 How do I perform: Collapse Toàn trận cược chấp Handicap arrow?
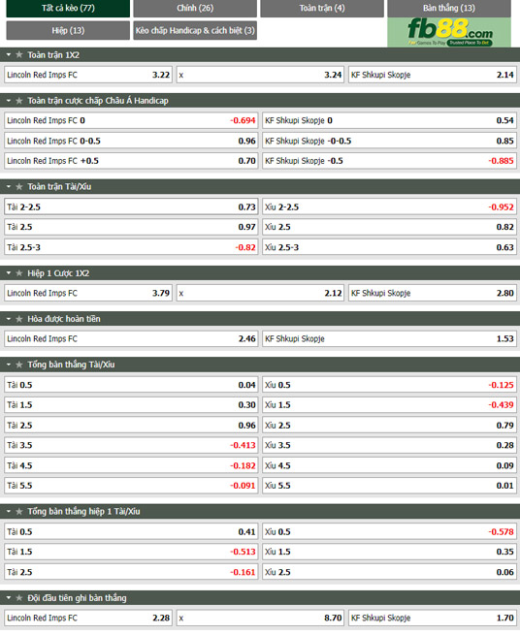point(9,101)
